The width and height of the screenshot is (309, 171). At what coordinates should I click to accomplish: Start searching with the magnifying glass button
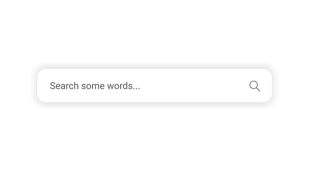click(x=255, y=86)
